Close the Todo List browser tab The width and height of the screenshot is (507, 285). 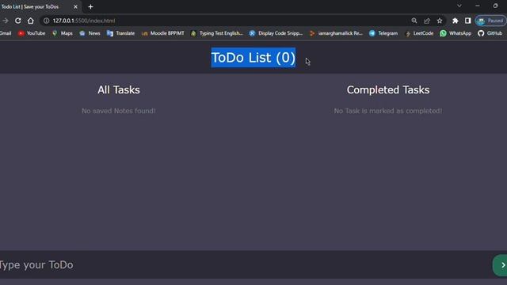(75, 7)
